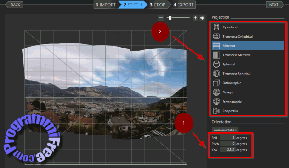This screenshot has height=168, width=289.
Task: Select the Transverse Spherical text label
Action: tap(237, 74)
